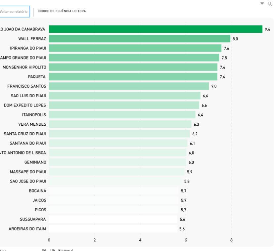Click the Paqueta bar in the chart
The height and width of the screenshot is (251, 274).
[133, 77]
